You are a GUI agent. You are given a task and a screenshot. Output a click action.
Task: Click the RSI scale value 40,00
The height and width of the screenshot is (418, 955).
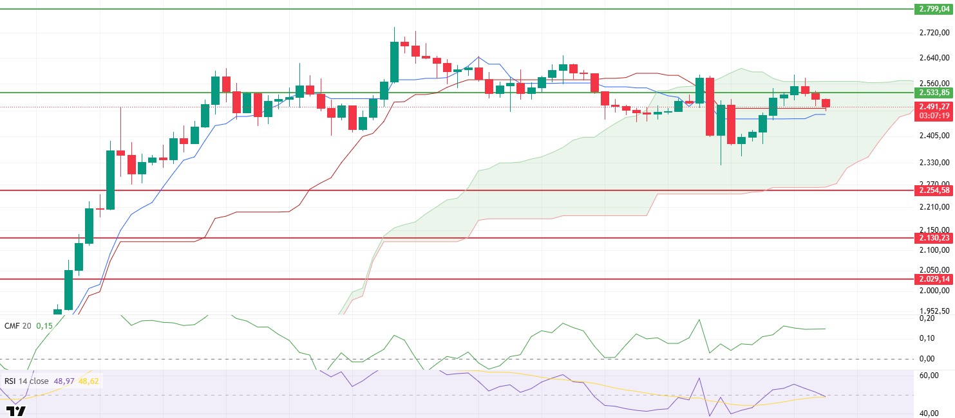pos(929,413)
